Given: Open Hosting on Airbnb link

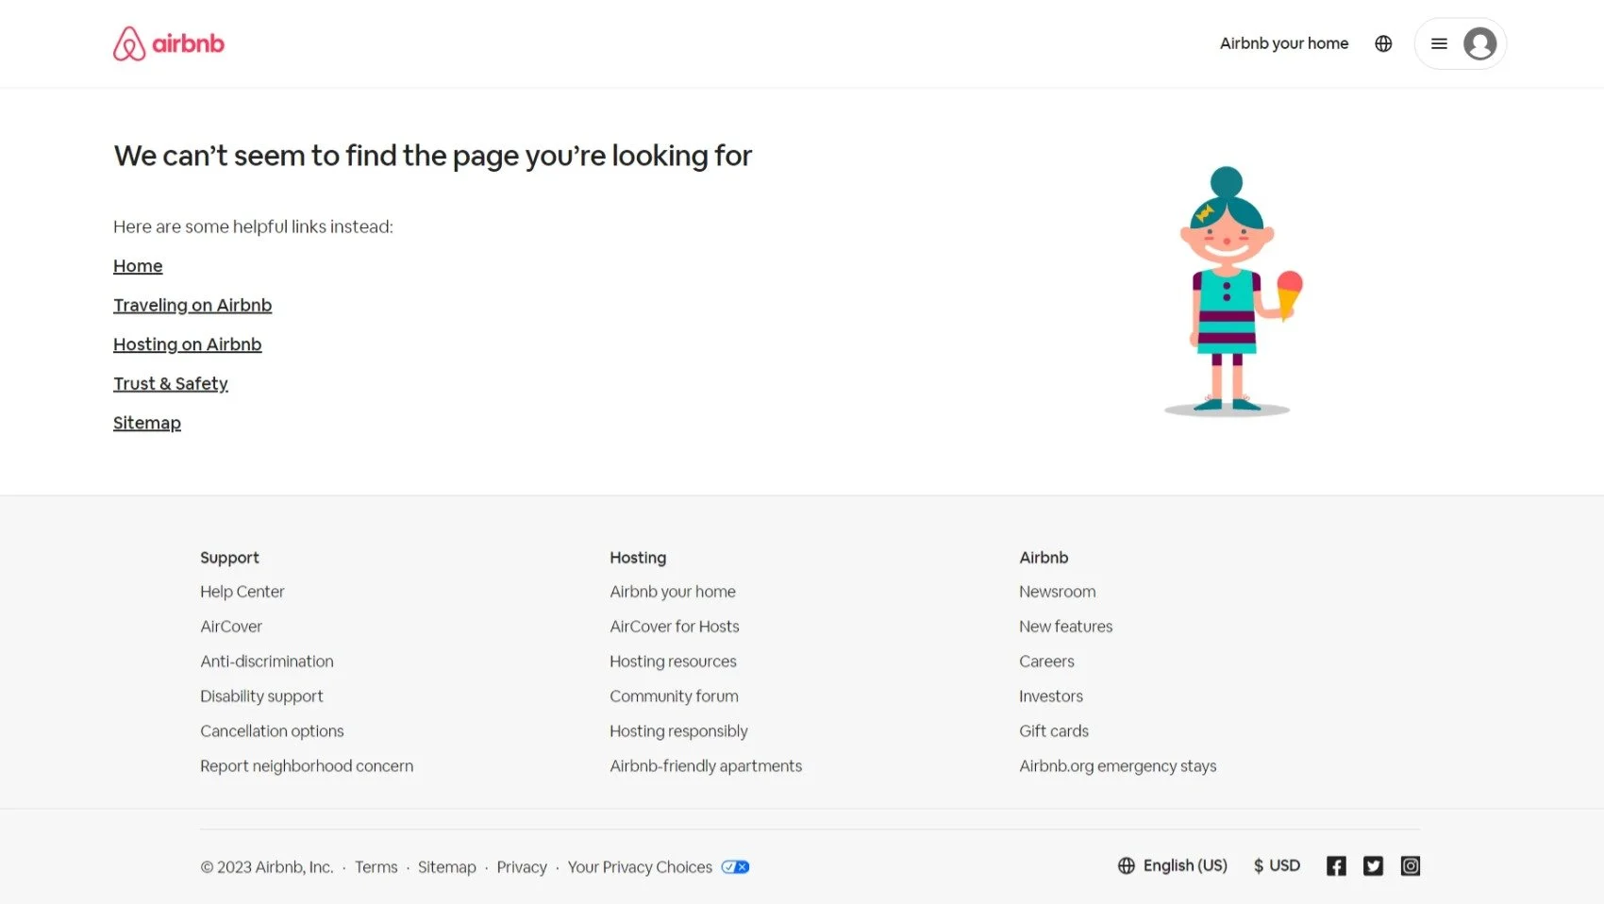Looking at the screenshot, I should [188, 344].
